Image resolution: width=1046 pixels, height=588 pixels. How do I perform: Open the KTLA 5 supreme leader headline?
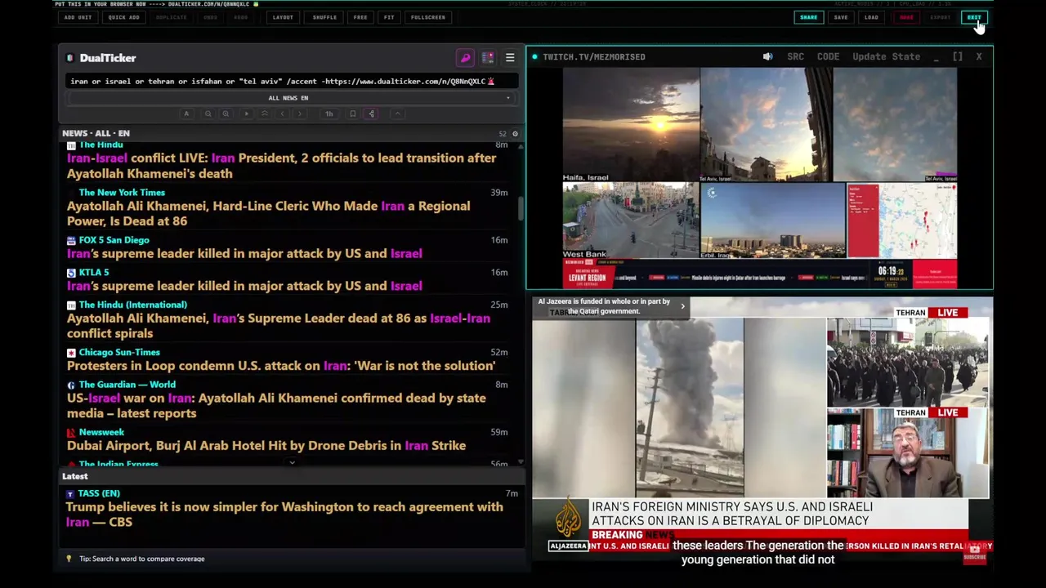(244, 286)
